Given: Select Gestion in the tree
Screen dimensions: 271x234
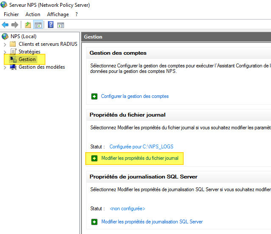Looking at the screenshot, I should pyautogui.click(x=27, y=59).
